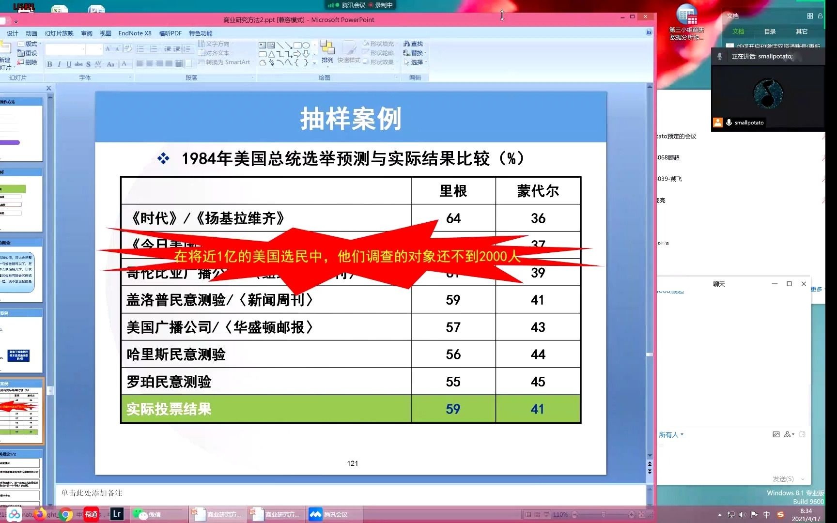Screen dimensions: 837x523
Task: Click the PowerPoint Help question mark icon
Action: [x=649, y=32]
